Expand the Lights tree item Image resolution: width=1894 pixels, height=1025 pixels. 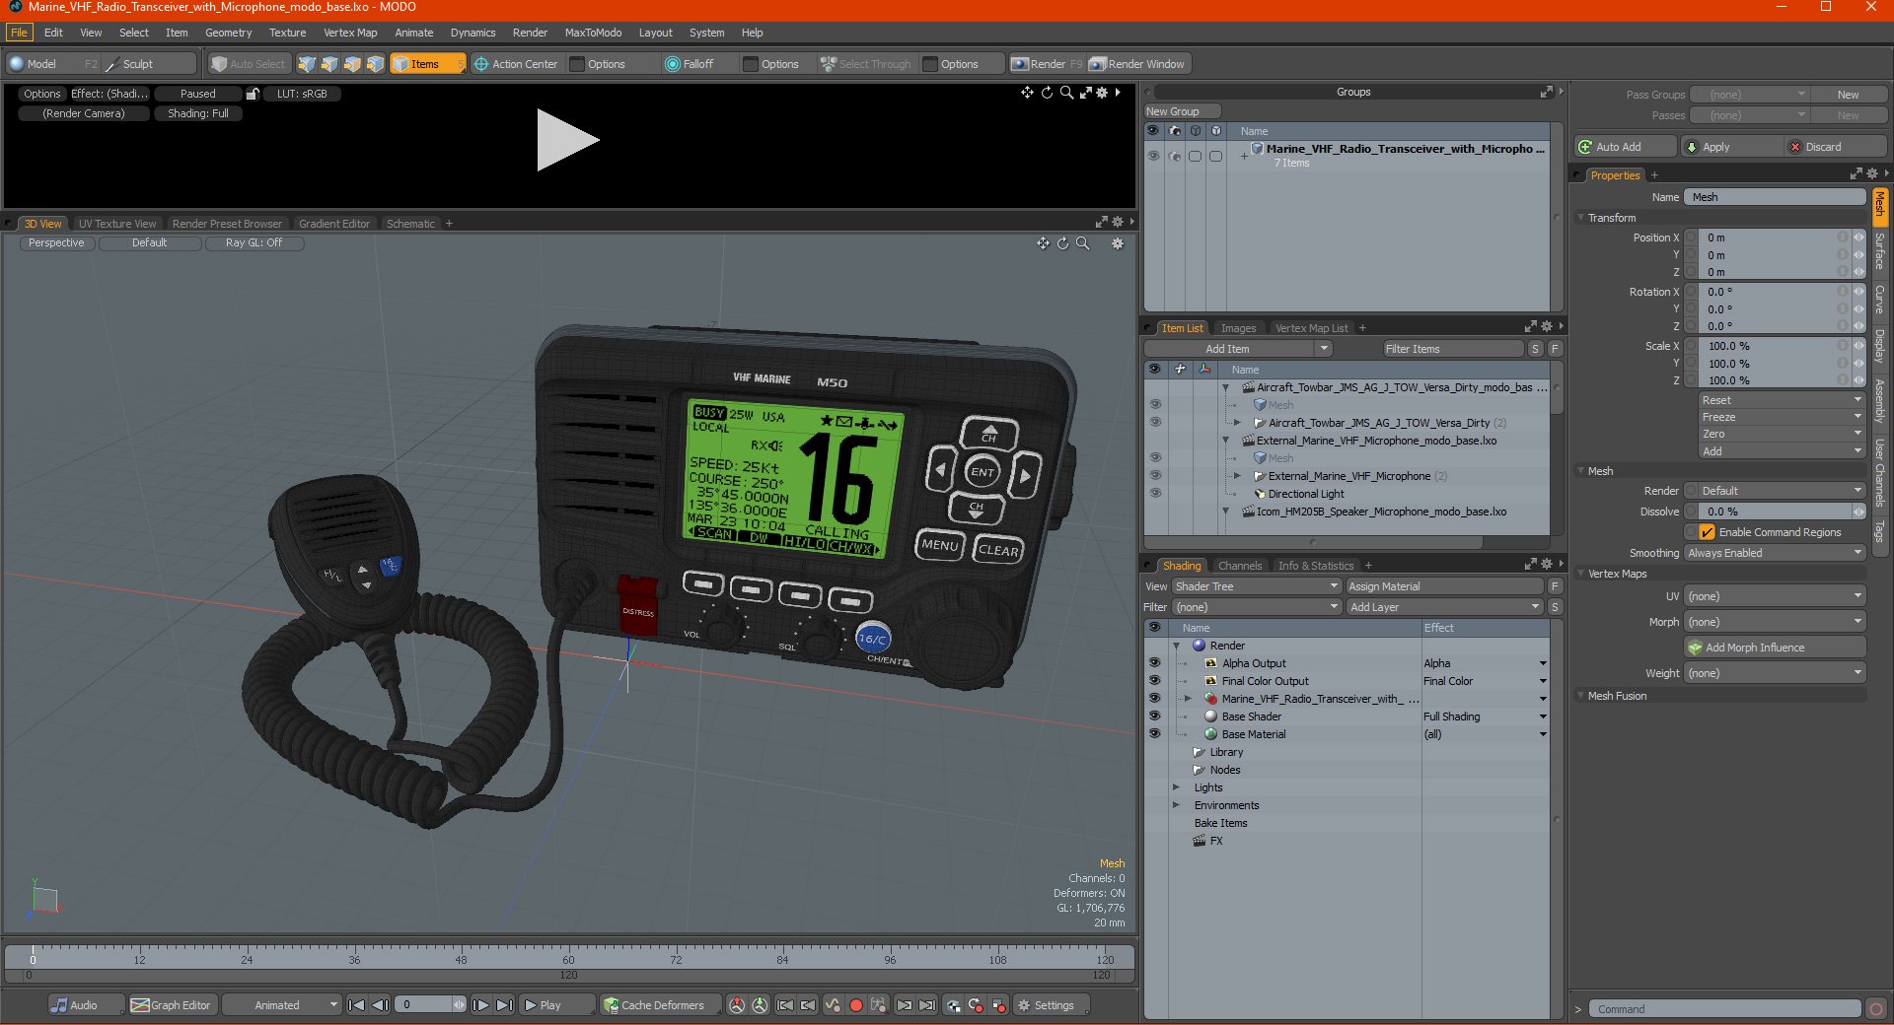[1176, 787]
